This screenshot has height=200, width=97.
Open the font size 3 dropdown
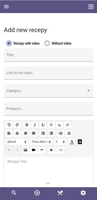(x=60, y=142)
